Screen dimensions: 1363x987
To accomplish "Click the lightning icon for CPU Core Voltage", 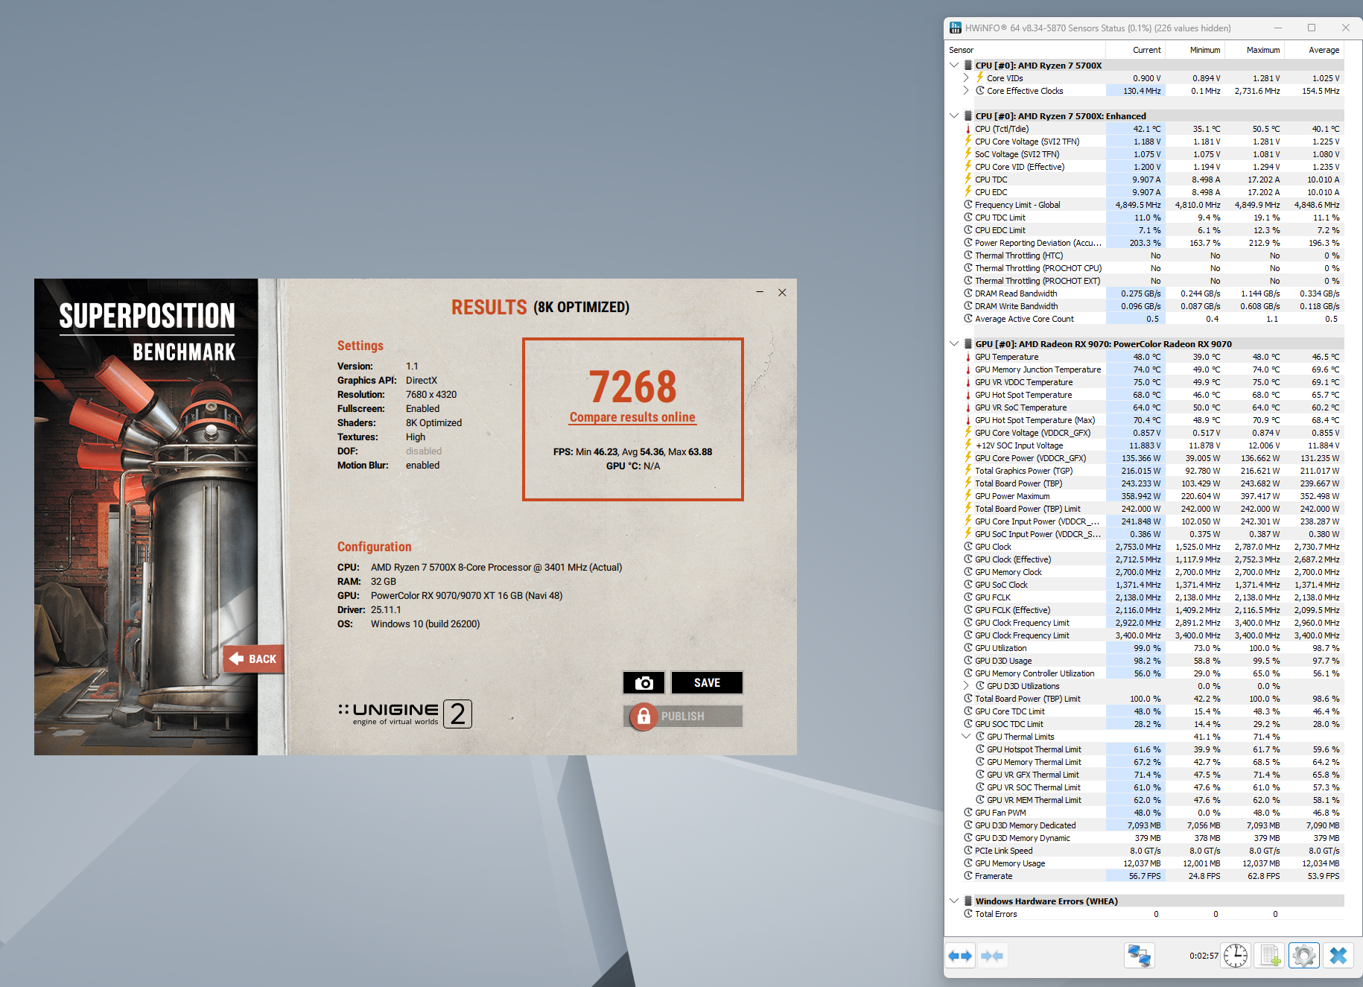I will point(968,142).
